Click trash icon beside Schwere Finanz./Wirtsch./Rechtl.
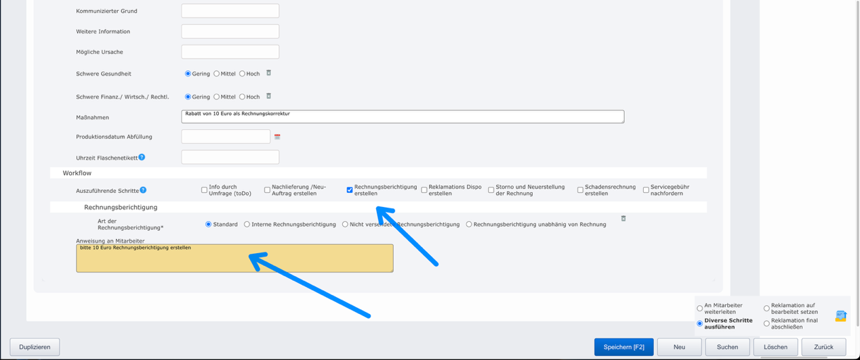This screenshot has width=860, height=360. coord(268,96)
